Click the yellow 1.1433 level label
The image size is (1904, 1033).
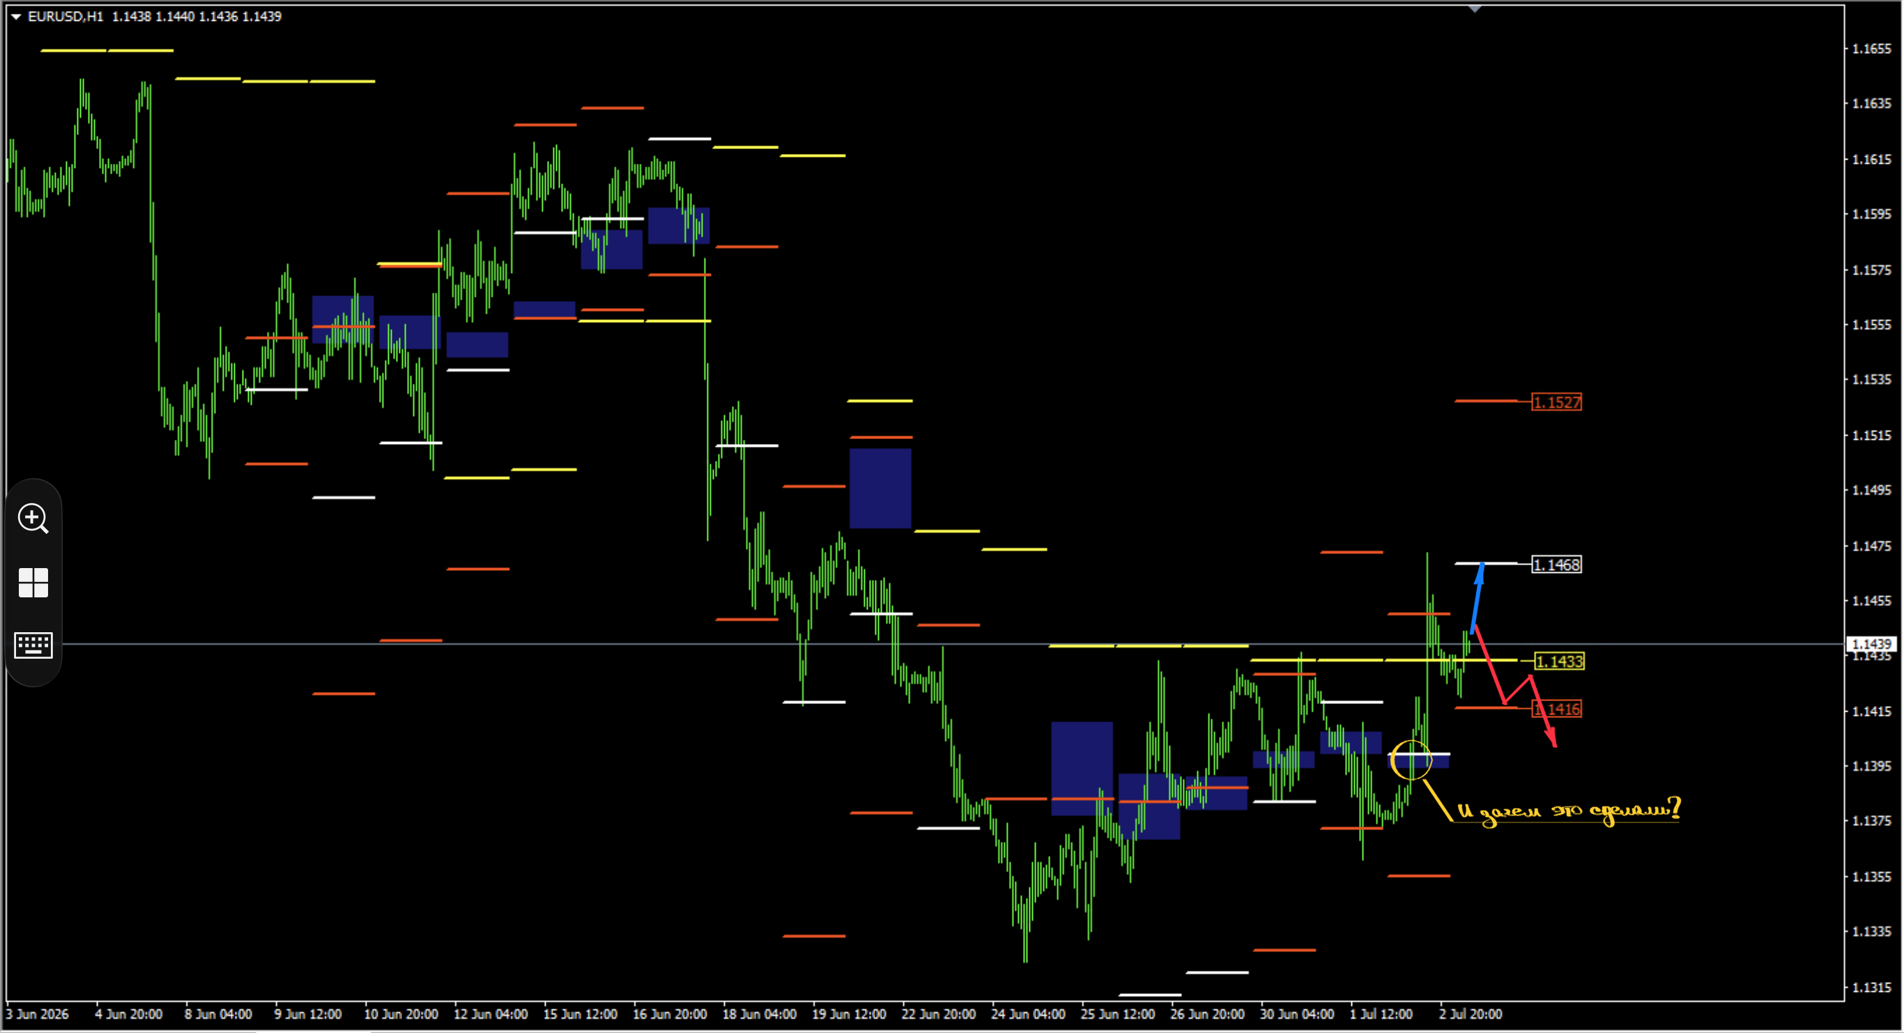coord(1559,661)
